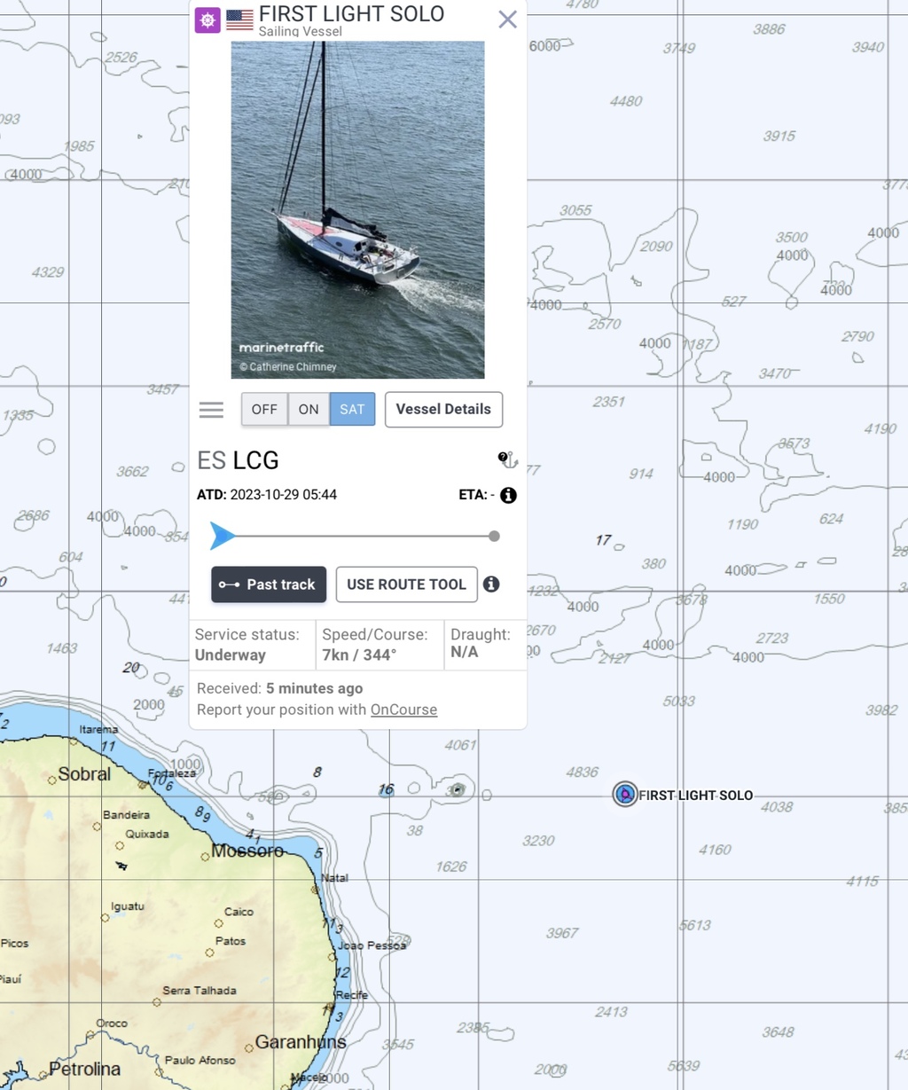Screen dimensions: 908x1090
Task: Click the ETA info icon
Action: tap(508, 495)
